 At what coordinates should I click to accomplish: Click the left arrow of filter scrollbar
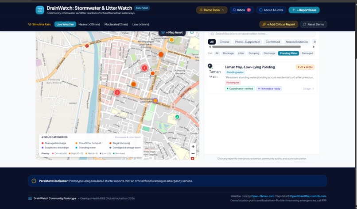(x=210, y=47)
